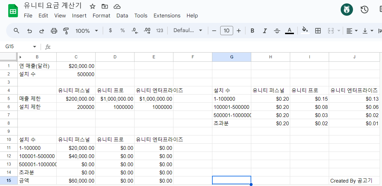382x186 pixels.
Task: Select the $0.15 cell
Action: (x=309, y=99)
